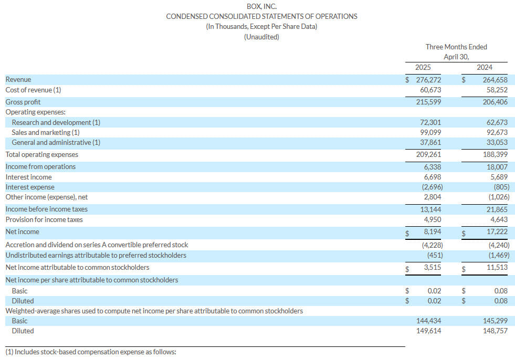Select 'Sales and marketing (1)' label

pos(46,132)
